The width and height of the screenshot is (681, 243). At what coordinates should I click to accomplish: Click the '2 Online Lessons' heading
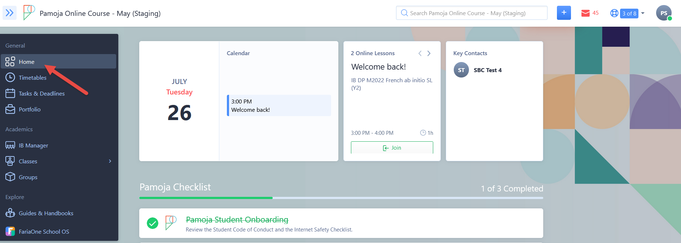(373, 53)
